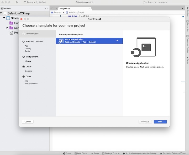Viewport: 189px width, 155px height.
Task: Focus the global search input field
Action: 165,2
